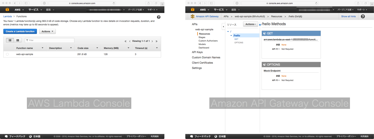Click address bar in Lambda Safari window
Viewport: 374px width, 139px height.
82,3
